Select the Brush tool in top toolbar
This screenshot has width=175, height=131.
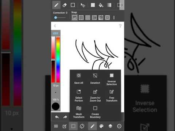[x=57, y=5]
